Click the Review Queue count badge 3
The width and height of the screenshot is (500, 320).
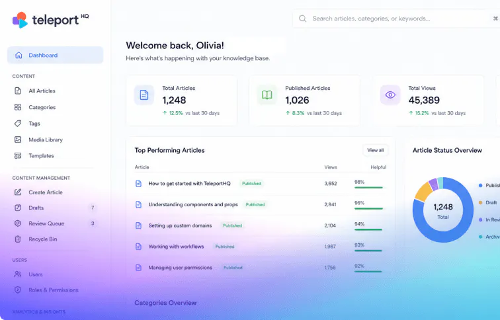[93, 223]
